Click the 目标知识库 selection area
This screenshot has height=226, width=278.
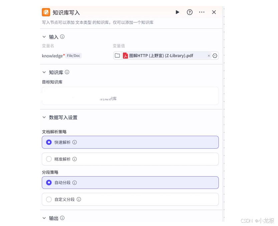click(130, 96)
